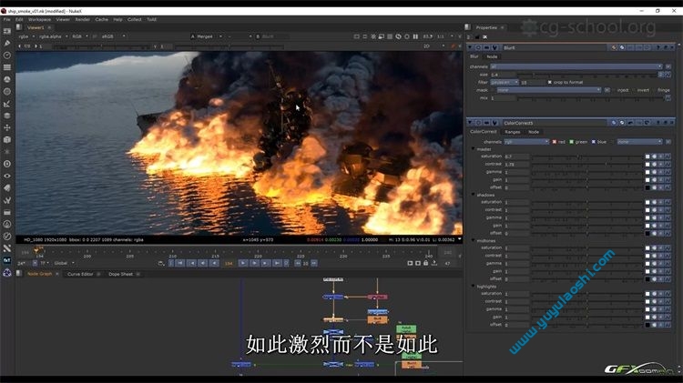683x383 pixels.
Task: Click the Blur6 node name field
Action: [555, 47]
